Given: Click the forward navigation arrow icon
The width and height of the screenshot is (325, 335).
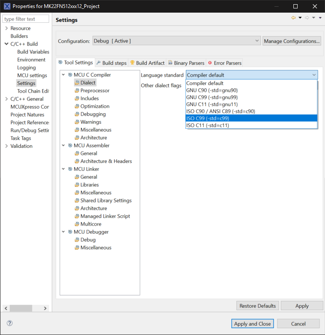Looking at the screenshot, I should [x=307, y=18].
